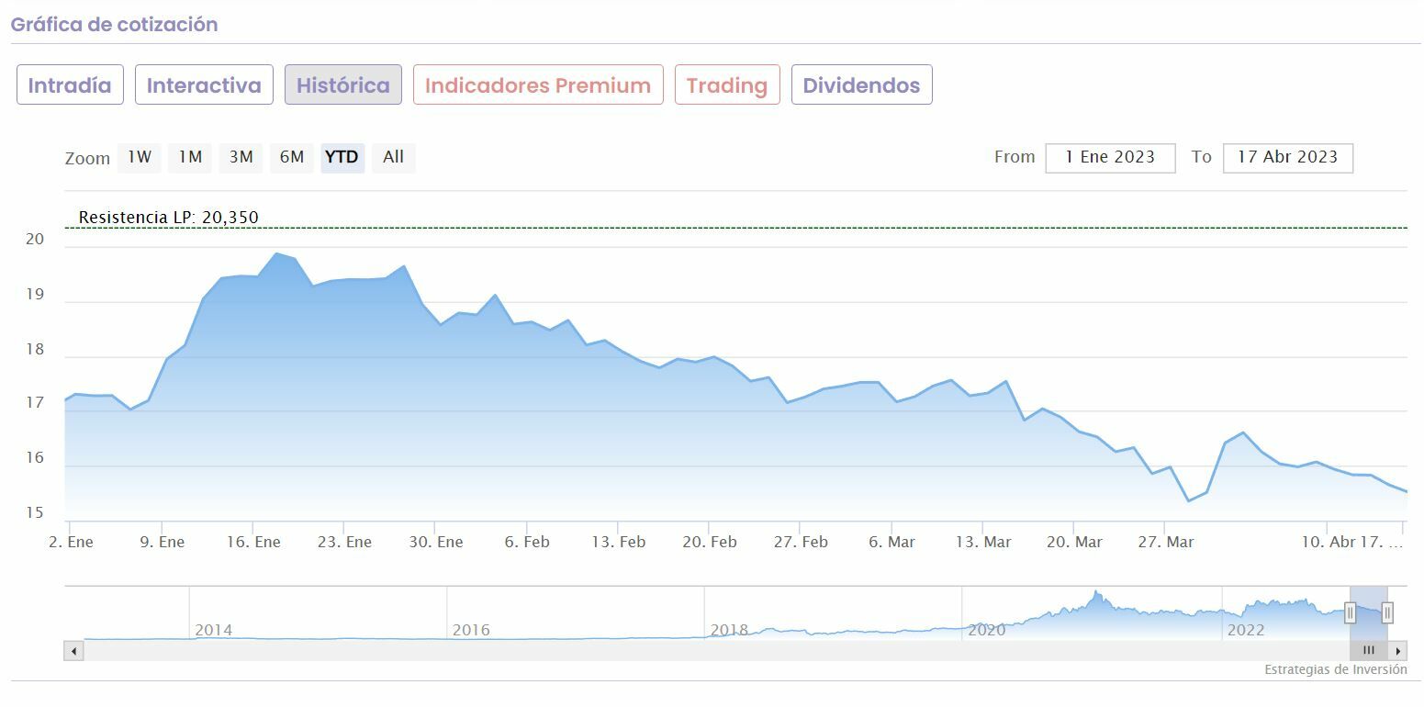The height and width of the screenshot is (707, 1424).
Task: Click the navigator scrollbar thumb grip
Action: (x=1368, y=651)
